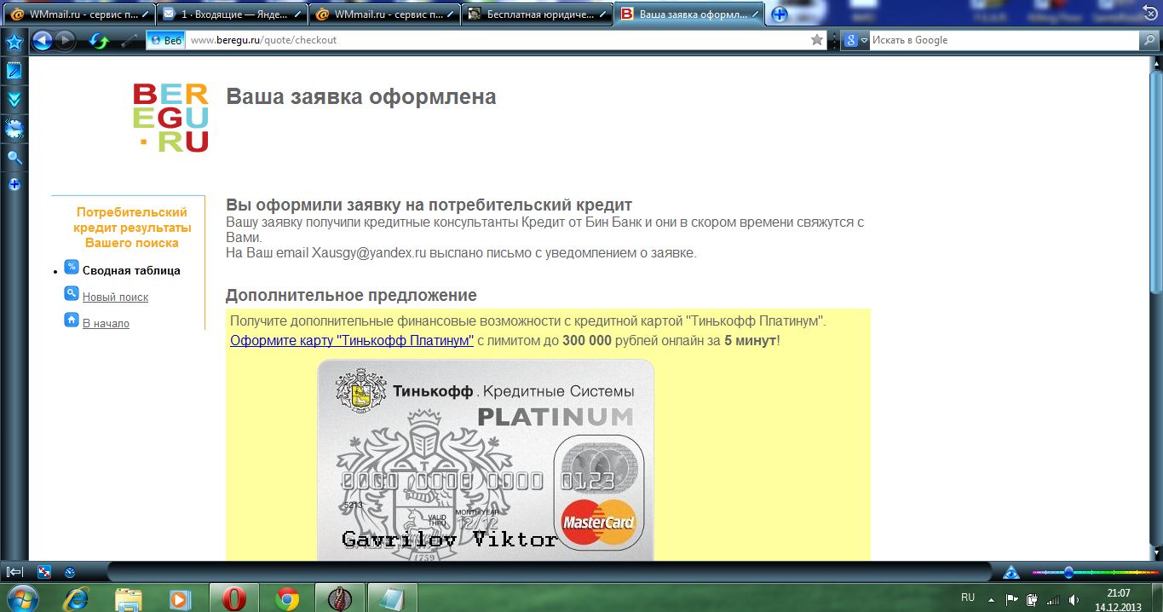Click the 'Веб' site badge in the address bar
This screenshot has height=612, width=1163.
tap(165, 40)
